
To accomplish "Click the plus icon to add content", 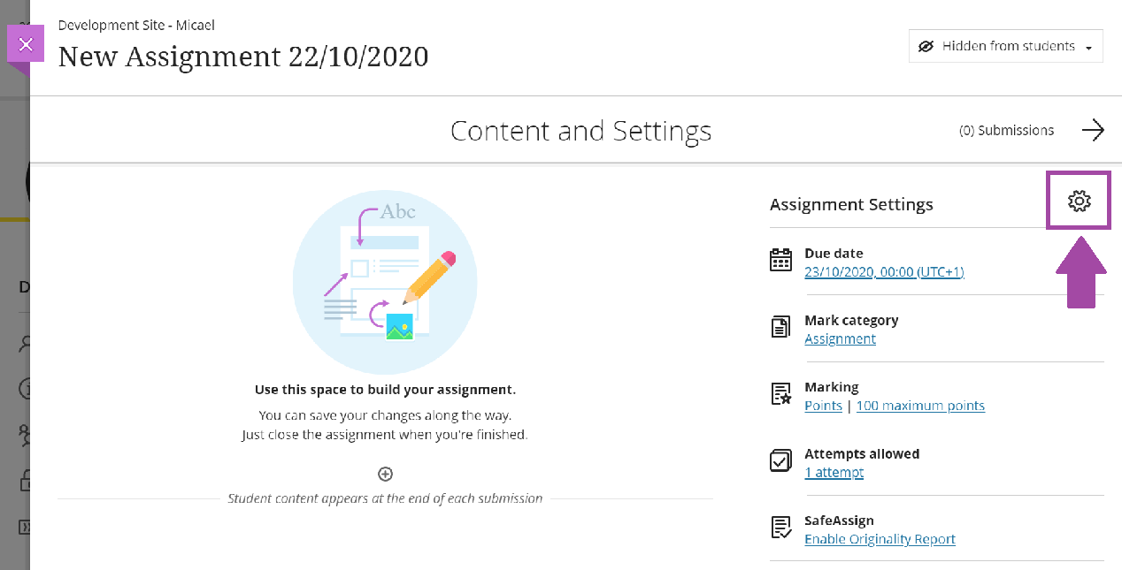I will (385, 474).
